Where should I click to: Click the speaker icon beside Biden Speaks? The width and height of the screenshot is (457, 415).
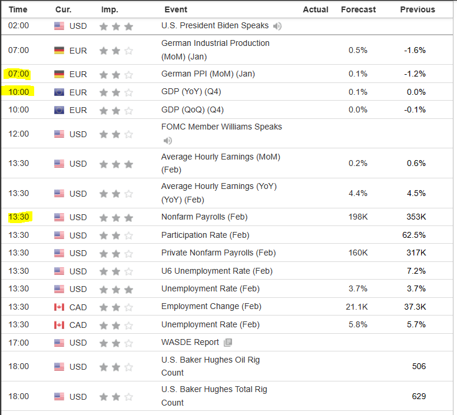click(x=277, y=26)
